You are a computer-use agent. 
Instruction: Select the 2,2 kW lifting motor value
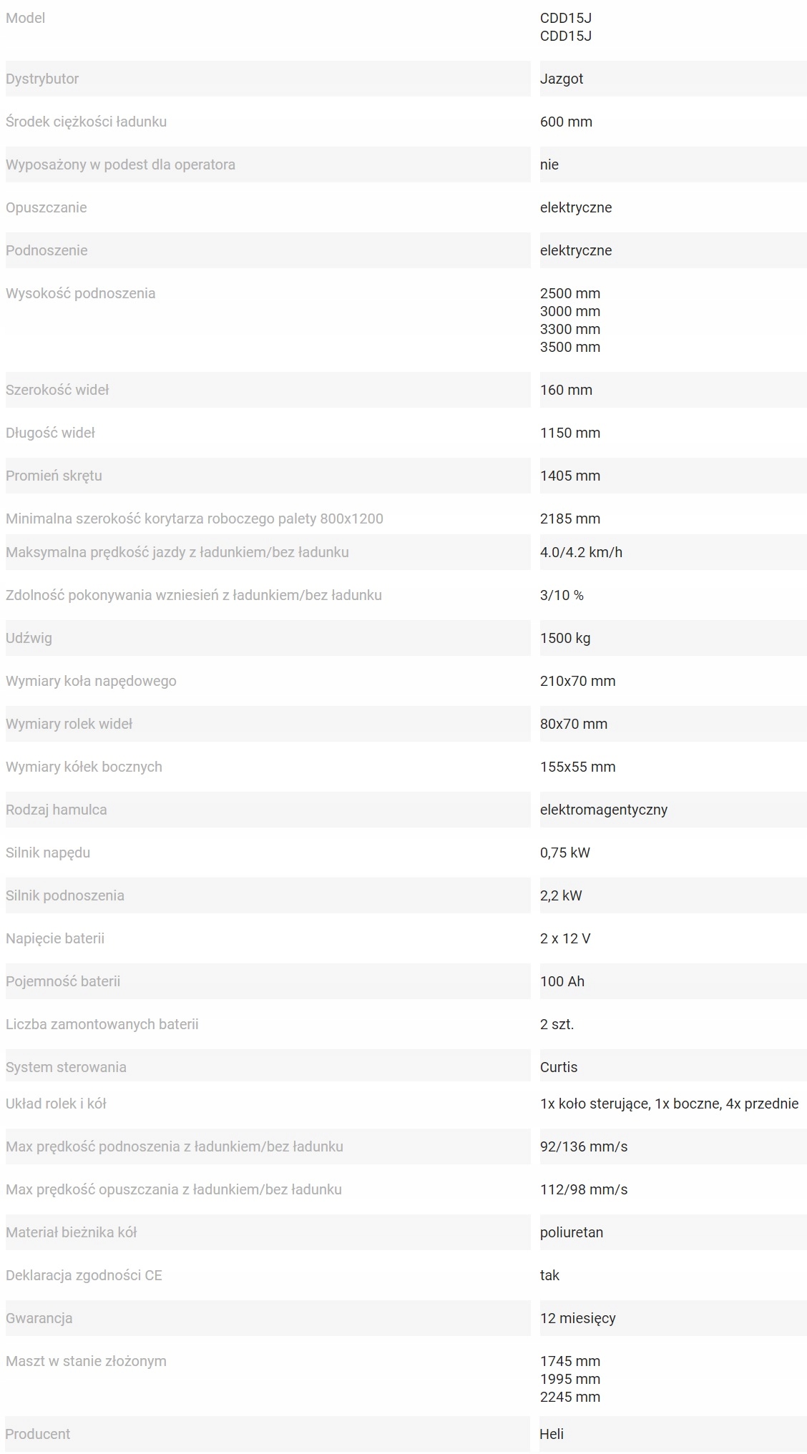coord(561,895)
